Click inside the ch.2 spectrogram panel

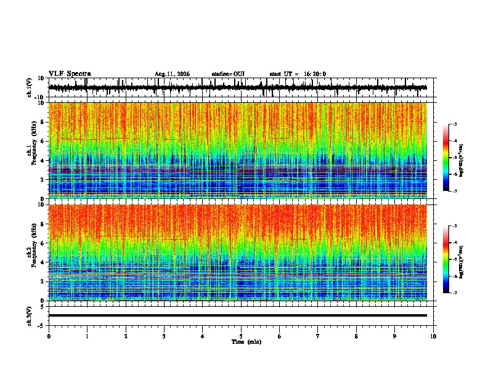(238, 253)
